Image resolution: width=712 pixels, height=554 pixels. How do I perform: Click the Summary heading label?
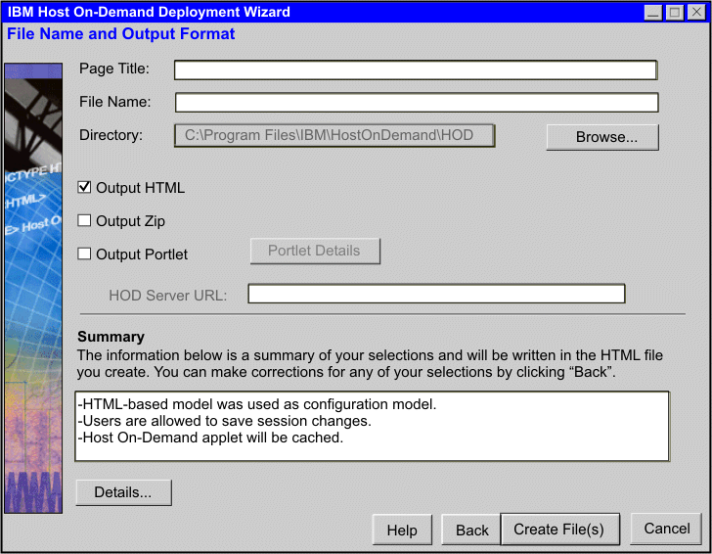click(111, 337)
